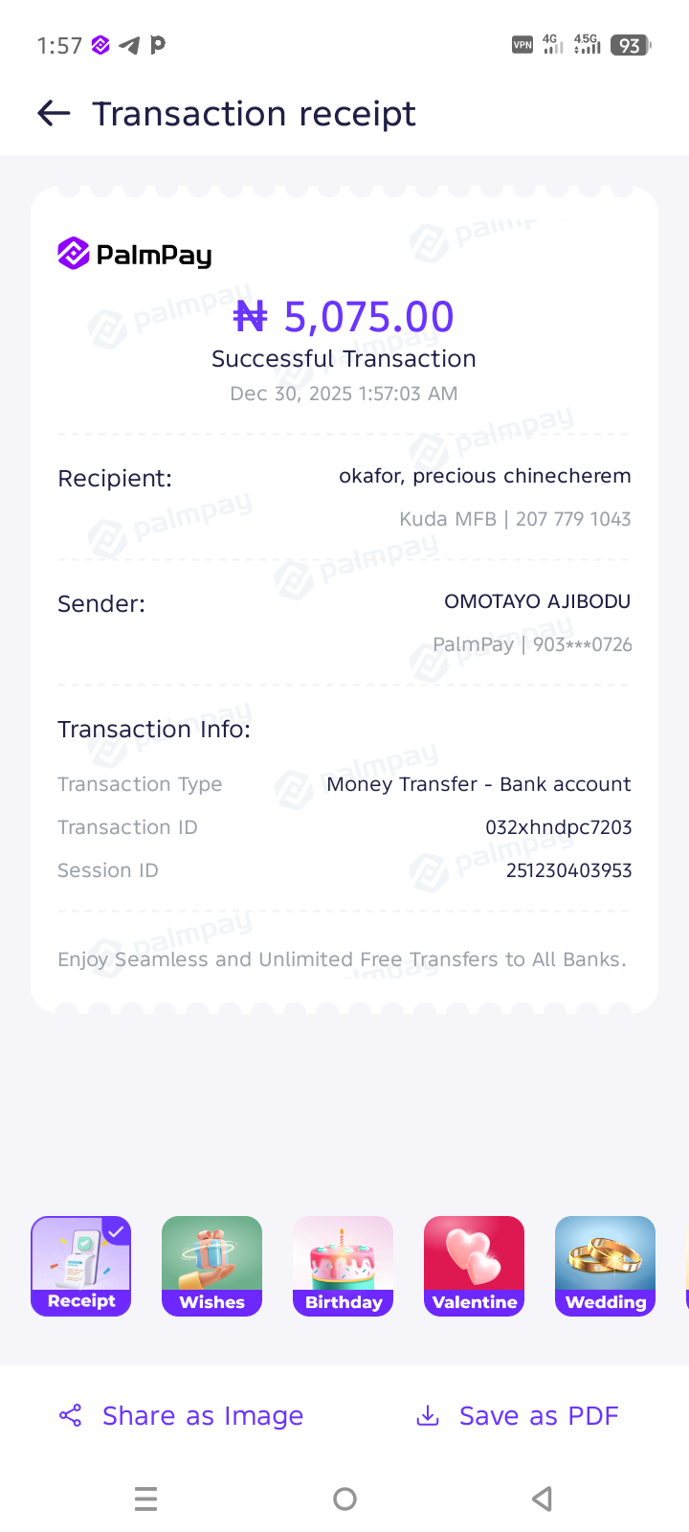Screen dimensions: 689x1532
Task: Tap the battery indicator showing 93
Action: click(630, 45)
